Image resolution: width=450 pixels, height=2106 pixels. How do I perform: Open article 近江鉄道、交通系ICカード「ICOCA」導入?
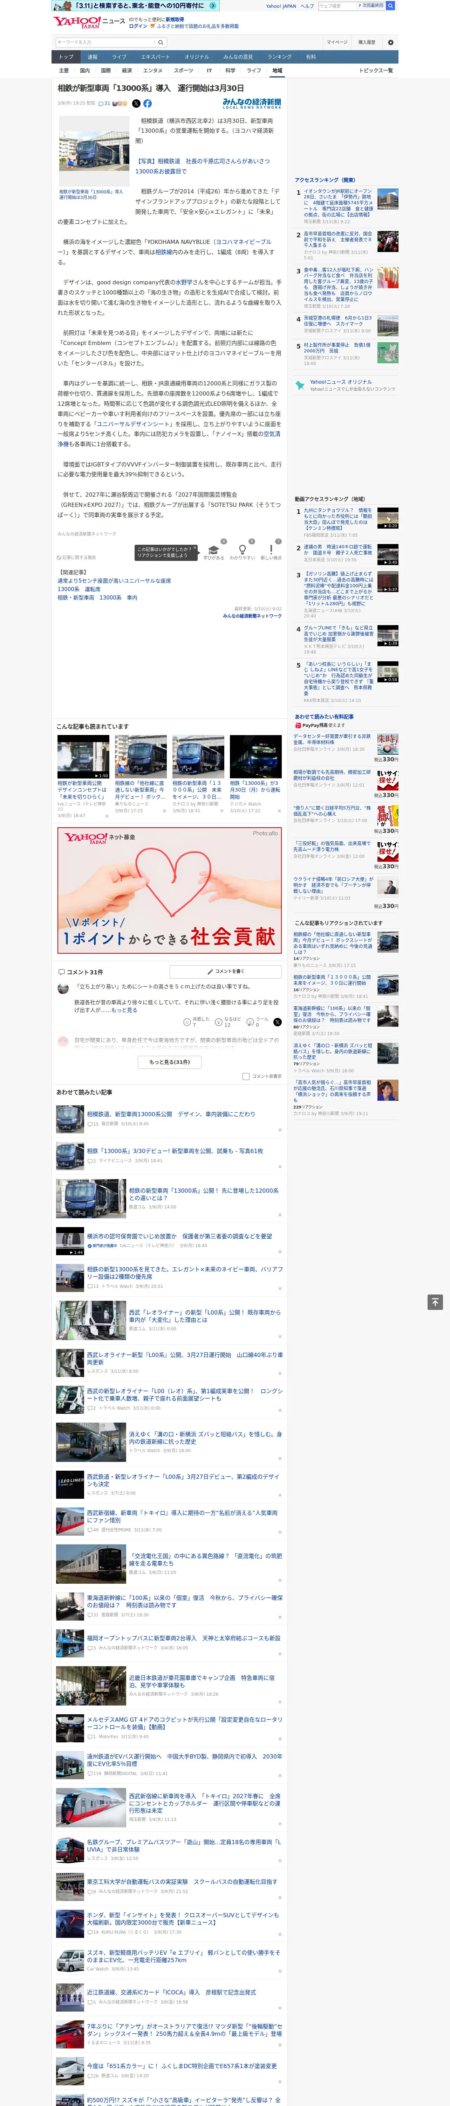171,1992
